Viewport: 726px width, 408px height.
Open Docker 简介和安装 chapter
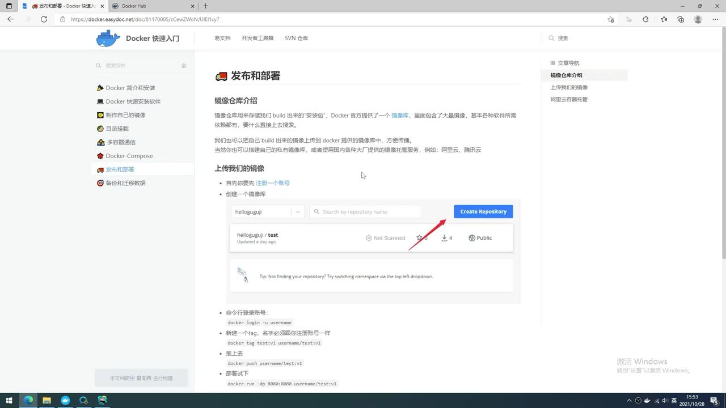pyautogui.click(x=130, y=88)
